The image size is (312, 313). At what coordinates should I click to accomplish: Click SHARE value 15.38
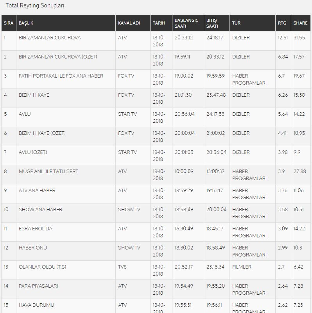pyautogui.click(x=299, y=95)
